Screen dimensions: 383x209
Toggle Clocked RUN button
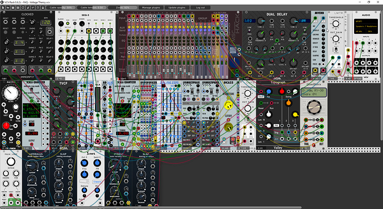14,32
